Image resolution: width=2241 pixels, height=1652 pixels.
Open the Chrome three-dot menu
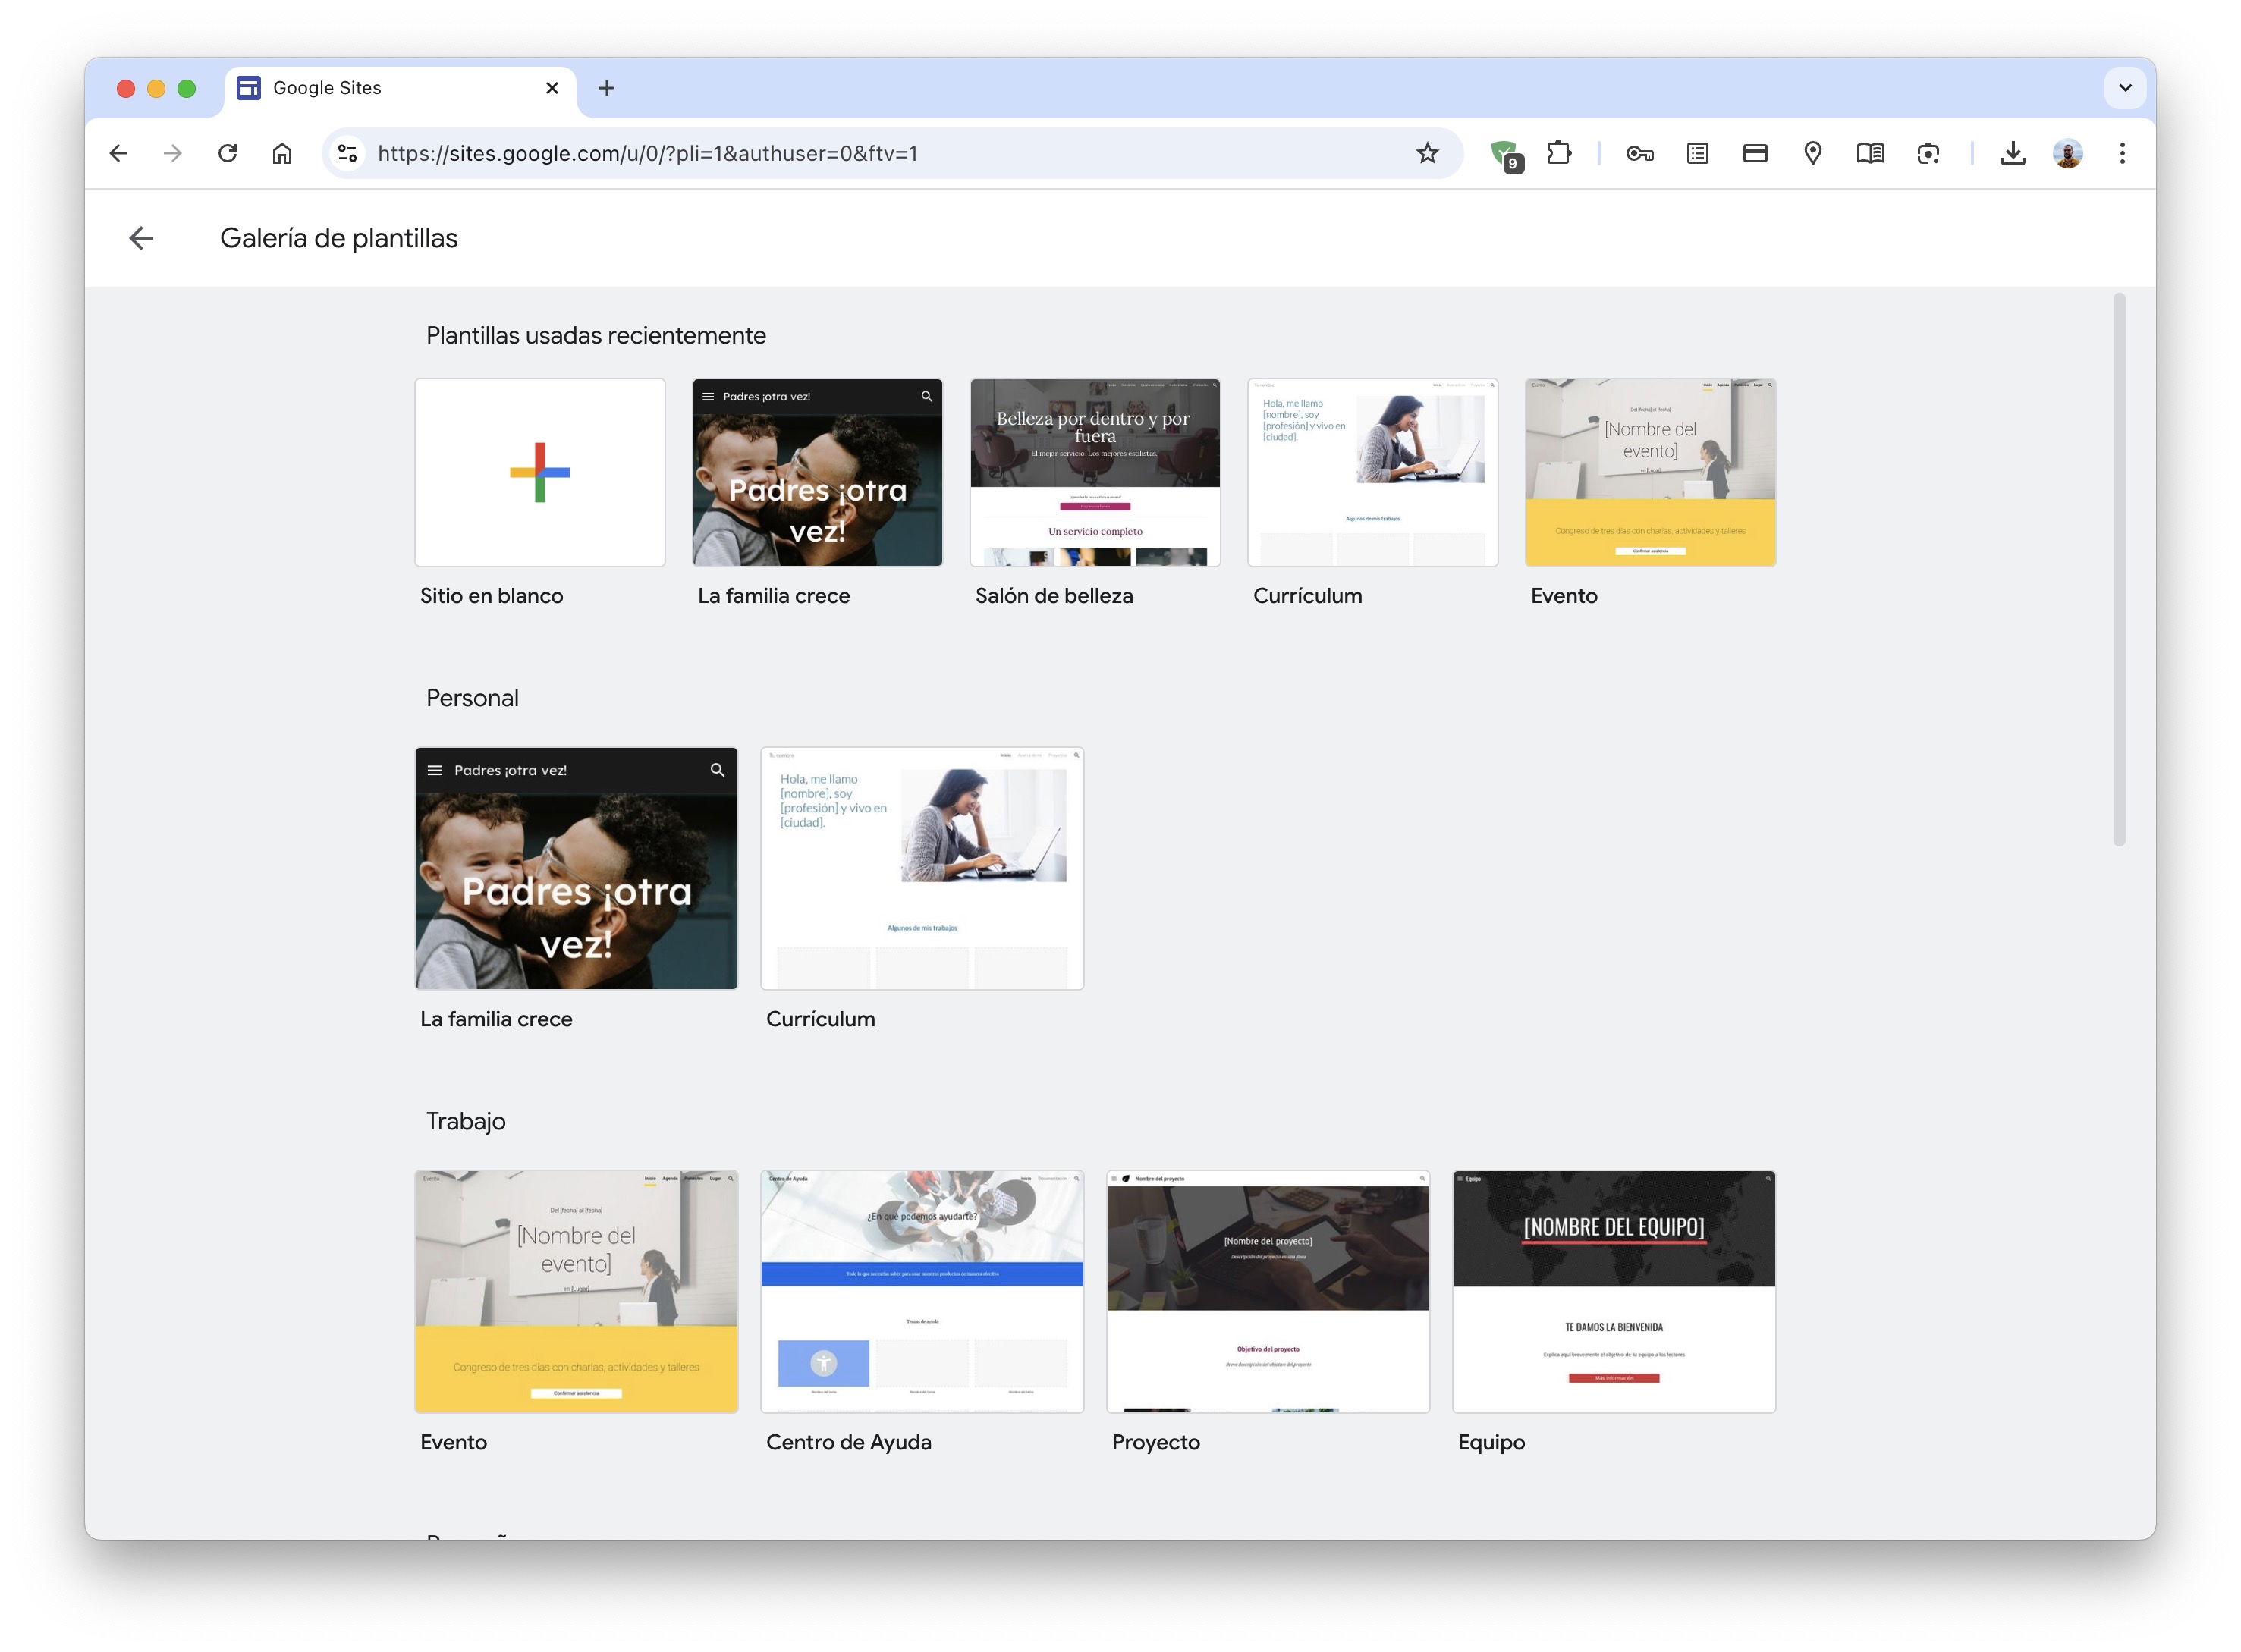(x=2122, y=153)
